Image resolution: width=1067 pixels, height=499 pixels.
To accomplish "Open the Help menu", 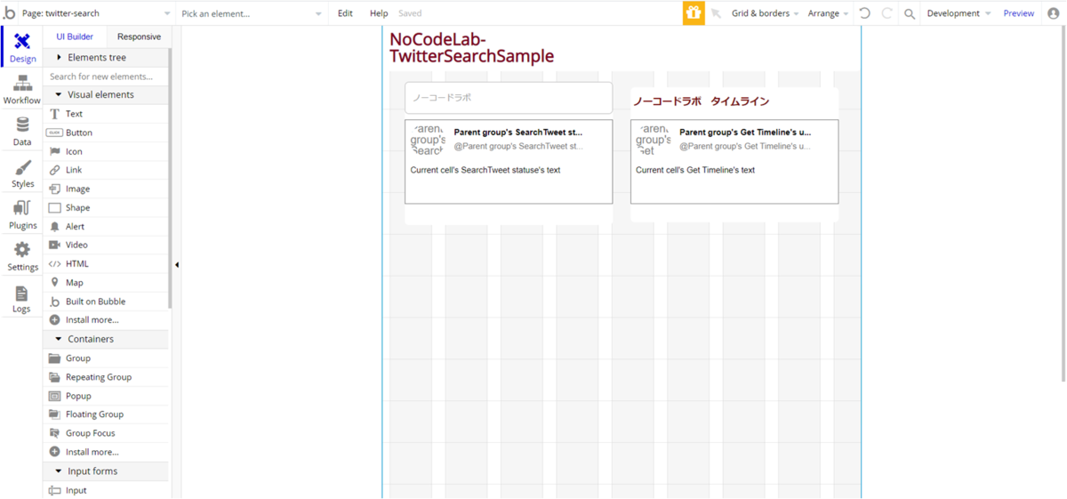I will (379, 13).
